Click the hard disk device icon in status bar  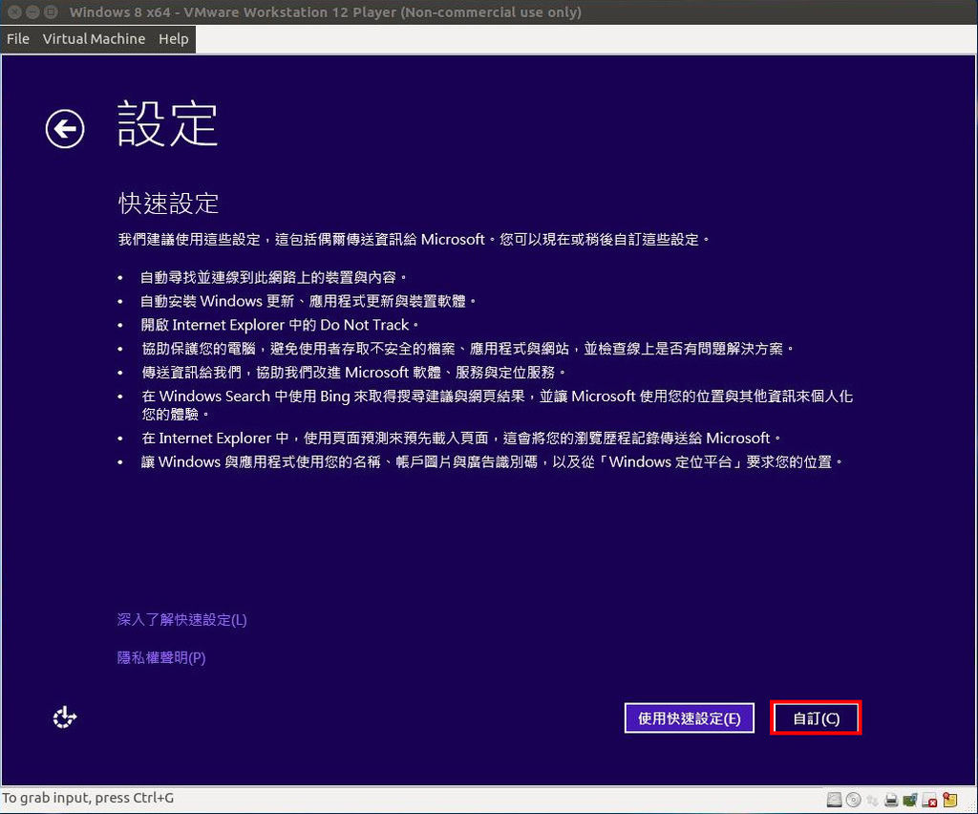coord(834,800)
